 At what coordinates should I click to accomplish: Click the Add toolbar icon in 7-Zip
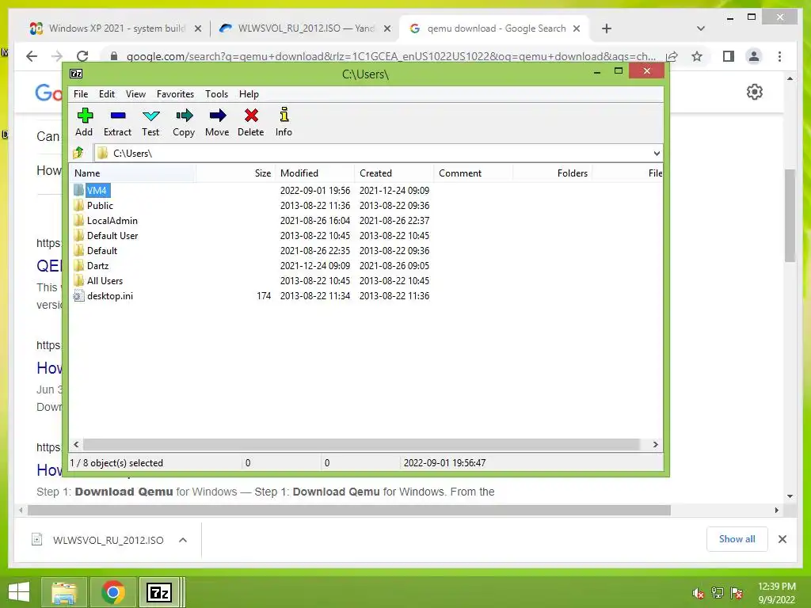[84, 122]
